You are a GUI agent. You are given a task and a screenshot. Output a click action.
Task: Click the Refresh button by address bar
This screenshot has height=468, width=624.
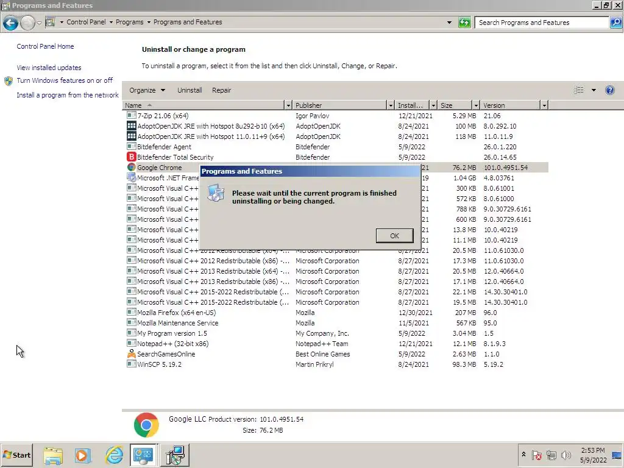pyautogui.click(x=464, y=23)
